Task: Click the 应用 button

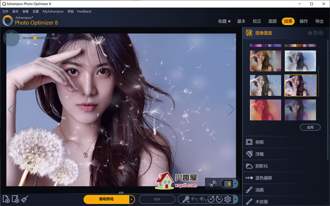Action: point(310,127)
